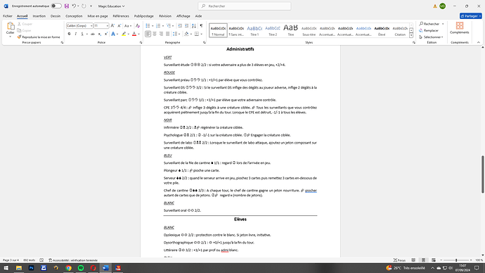Switch to the Mise en page tab
485x273 pixels.
click(98, 16)
